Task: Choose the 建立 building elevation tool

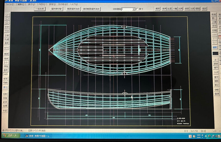Action: click(216, 85)
